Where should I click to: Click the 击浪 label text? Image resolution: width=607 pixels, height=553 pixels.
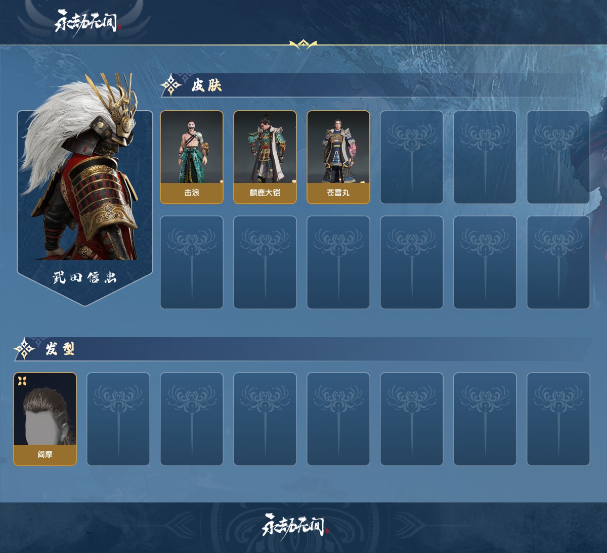192,193
